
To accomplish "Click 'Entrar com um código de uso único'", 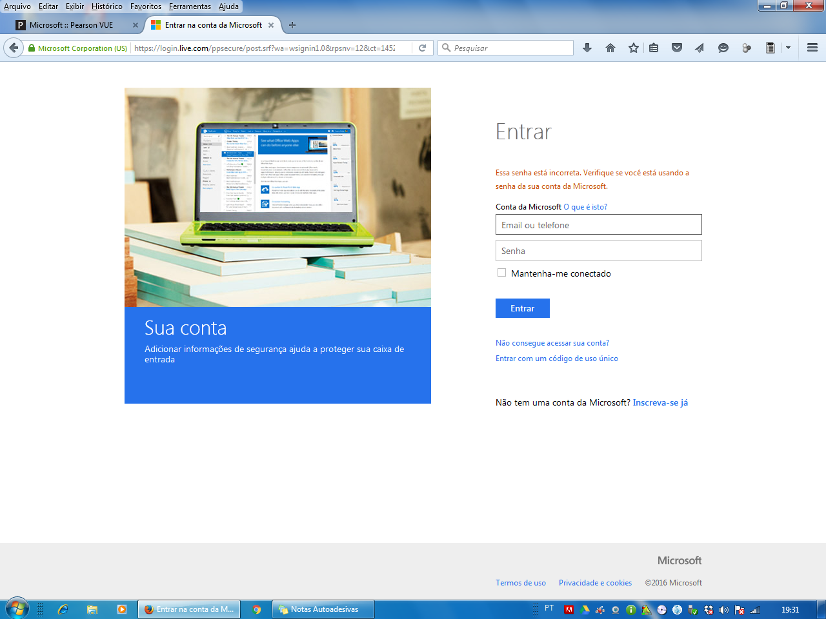I will (x=556, y=359).
